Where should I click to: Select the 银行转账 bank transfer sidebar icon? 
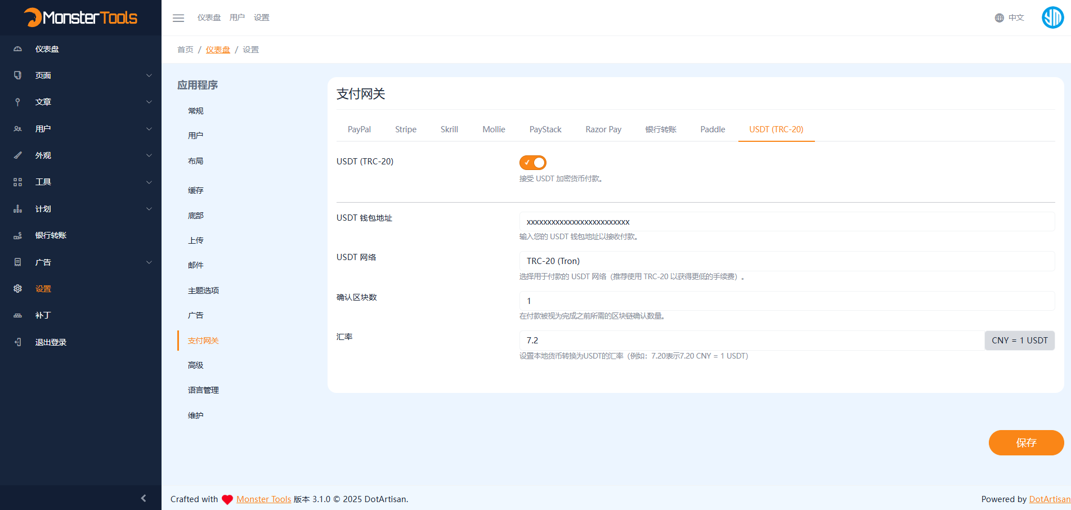tap(17, 235)
